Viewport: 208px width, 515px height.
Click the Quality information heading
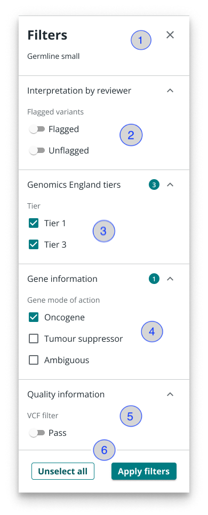[66, 395]
